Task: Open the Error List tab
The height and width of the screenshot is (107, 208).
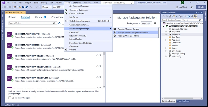Action: tap(16, 105)
